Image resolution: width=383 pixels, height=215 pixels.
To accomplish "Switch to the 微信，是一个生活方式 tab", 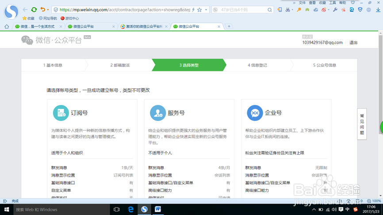I will click(38, 26).
